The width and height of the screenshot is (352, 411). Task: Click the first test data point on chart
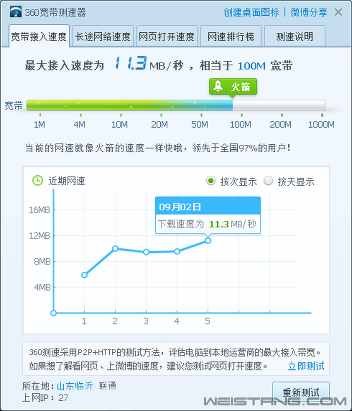(84, 275)
